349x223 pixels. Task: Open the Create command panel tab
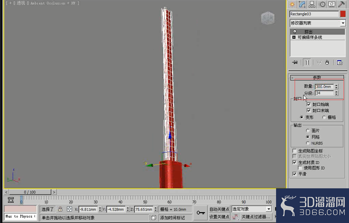tap(292, 4)
